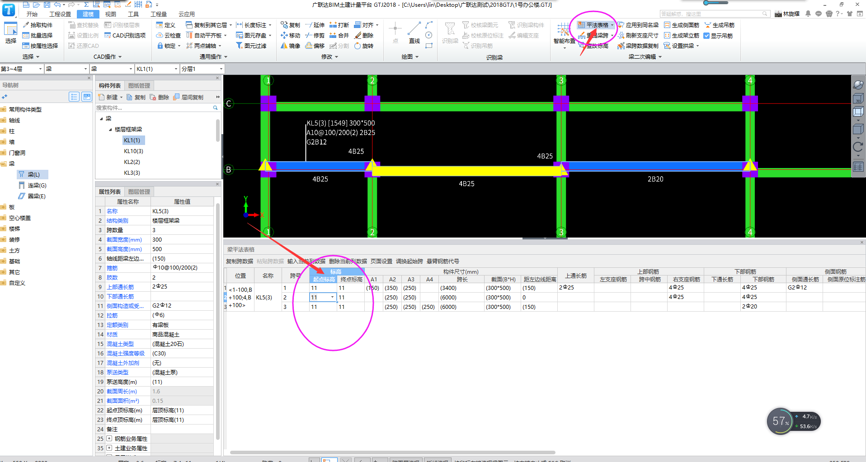Select KL10(3) in the component tree
Screen dimensions: 866x462
pyautogui.click(x=133, y=151)
